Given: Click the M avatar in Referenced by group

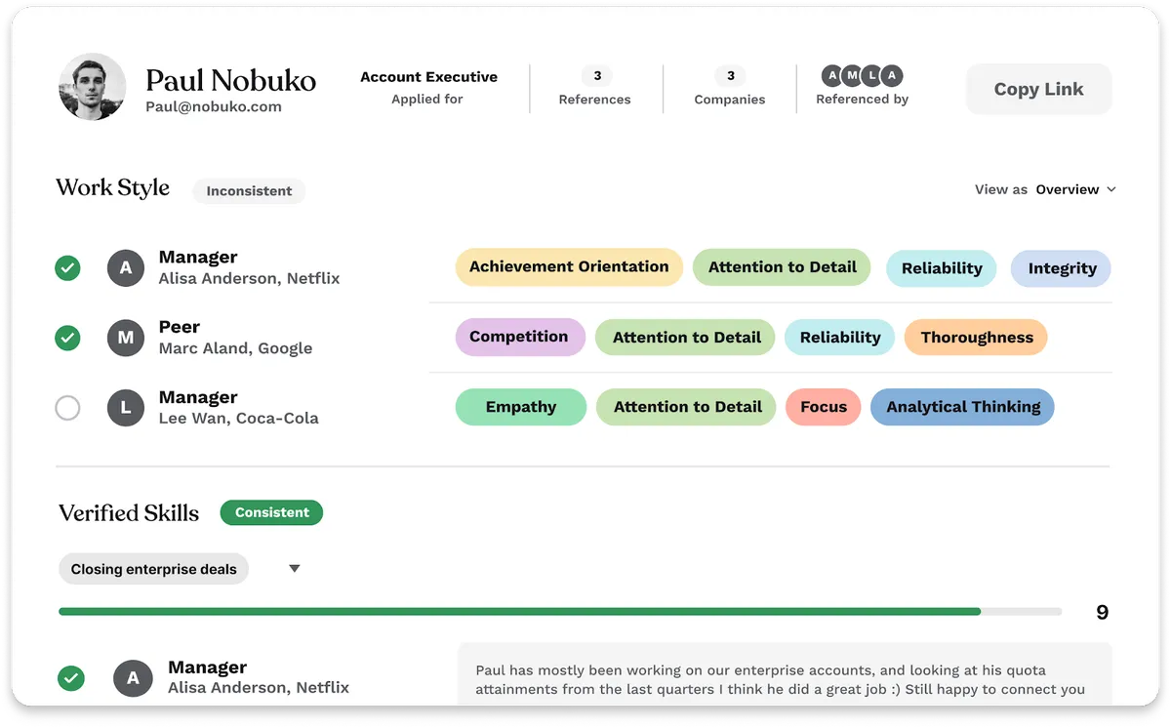Looking at the screenshot, I should point(853,76).
